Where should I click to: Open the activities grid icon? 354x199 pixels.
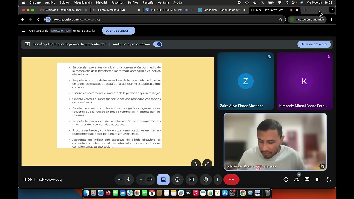318,180
